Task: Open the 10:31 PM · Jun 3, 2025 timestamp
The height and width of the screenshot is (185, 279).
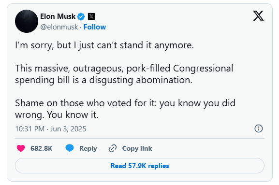Action: tap(51, 129)
